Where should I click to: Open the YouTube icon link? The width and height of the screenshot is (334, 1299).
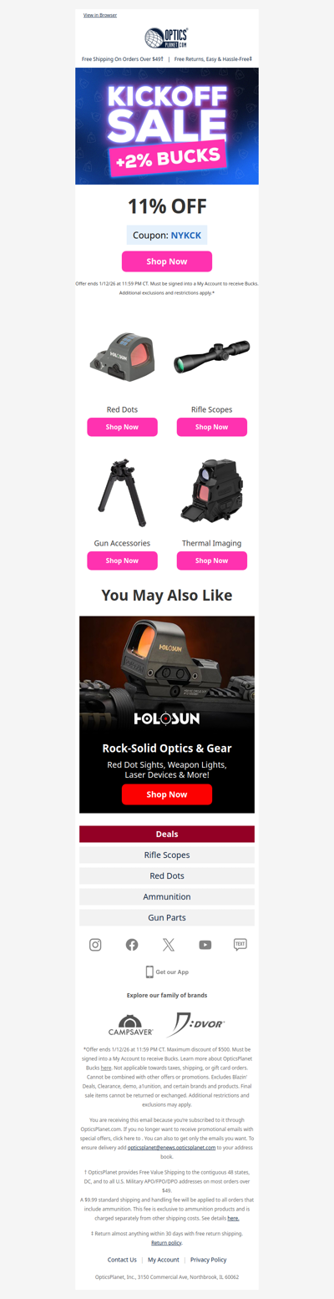pos(205,945)
